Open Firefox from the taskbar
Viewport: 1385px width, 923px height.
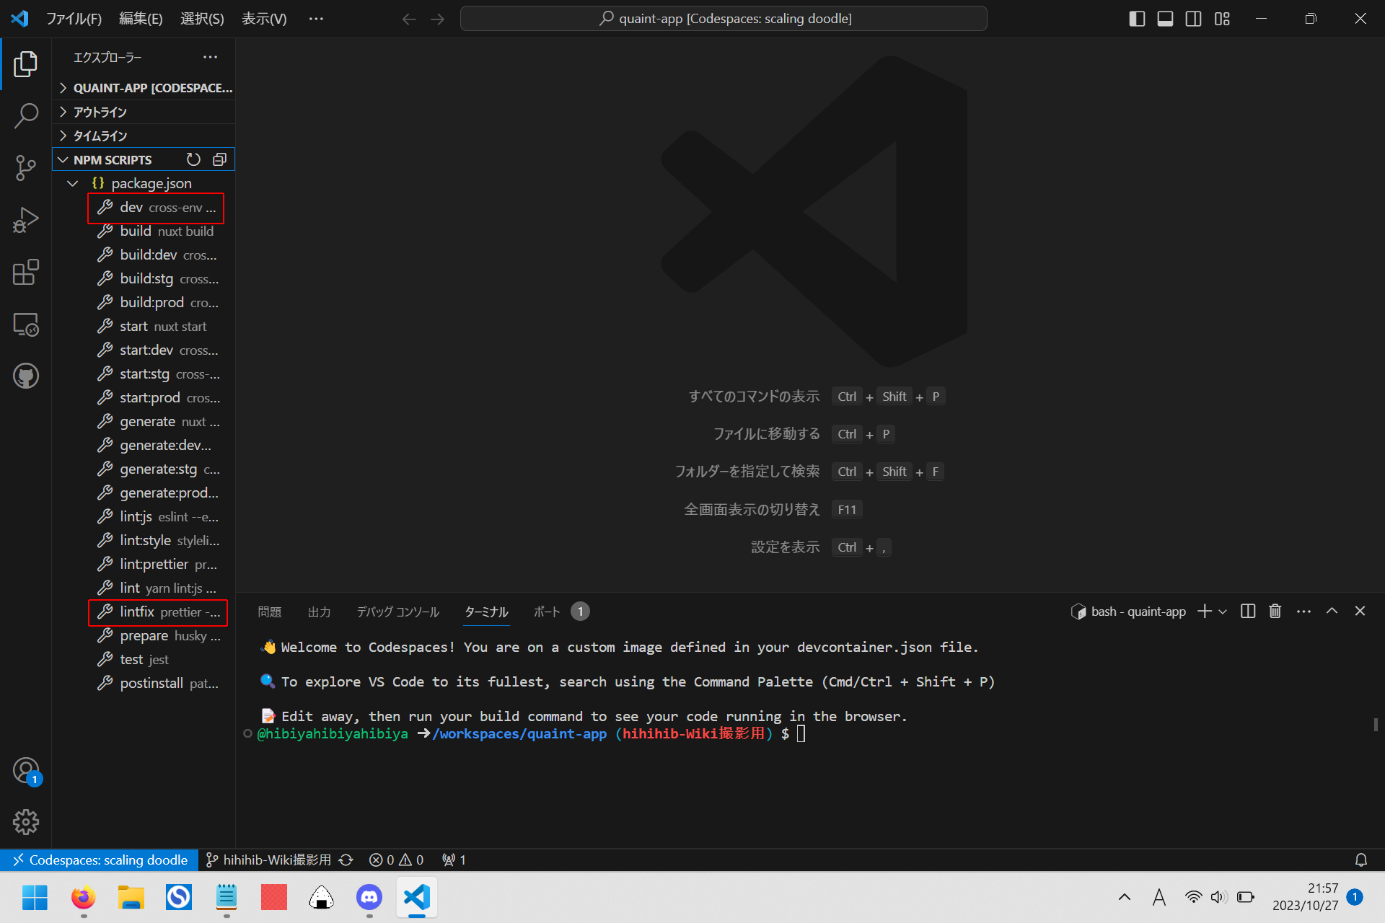[83, 897]
